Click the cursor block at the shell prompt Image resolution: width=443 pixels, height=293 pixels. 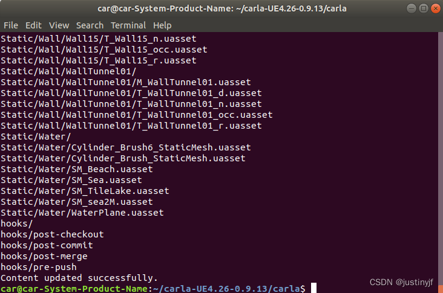coord(313,288)
